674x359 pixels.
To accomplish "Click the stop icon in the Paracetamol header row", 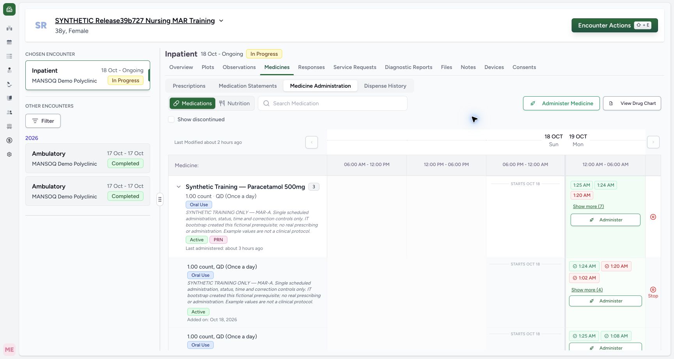I will (653, 217).
